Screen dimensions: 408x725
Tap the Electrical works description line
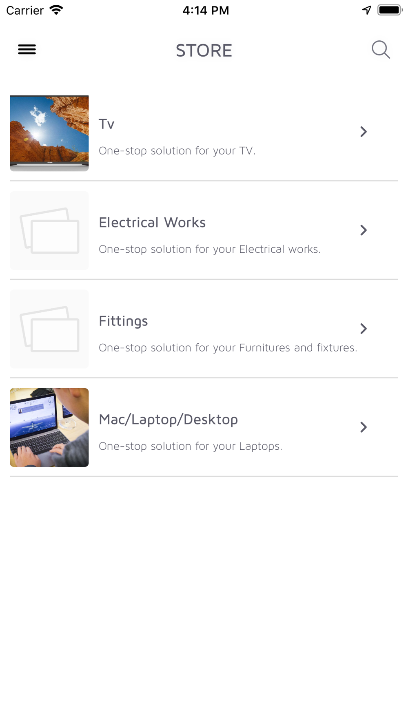pyautogui.click(x=210, y=249)
